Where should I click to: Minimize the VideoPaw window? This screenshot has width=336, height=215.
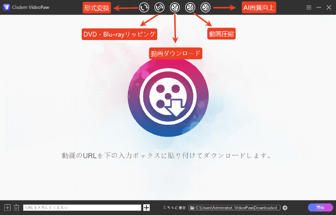coord(319,7)
